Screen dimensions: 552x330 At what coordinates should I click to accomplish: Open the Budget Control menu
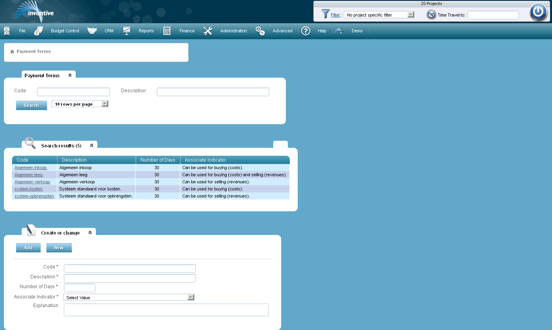point(65,31)
